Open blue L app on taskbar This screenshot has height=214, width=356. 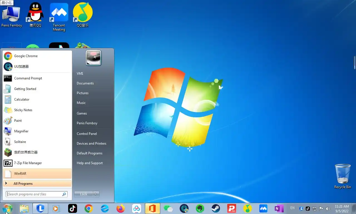pos(40,208)
